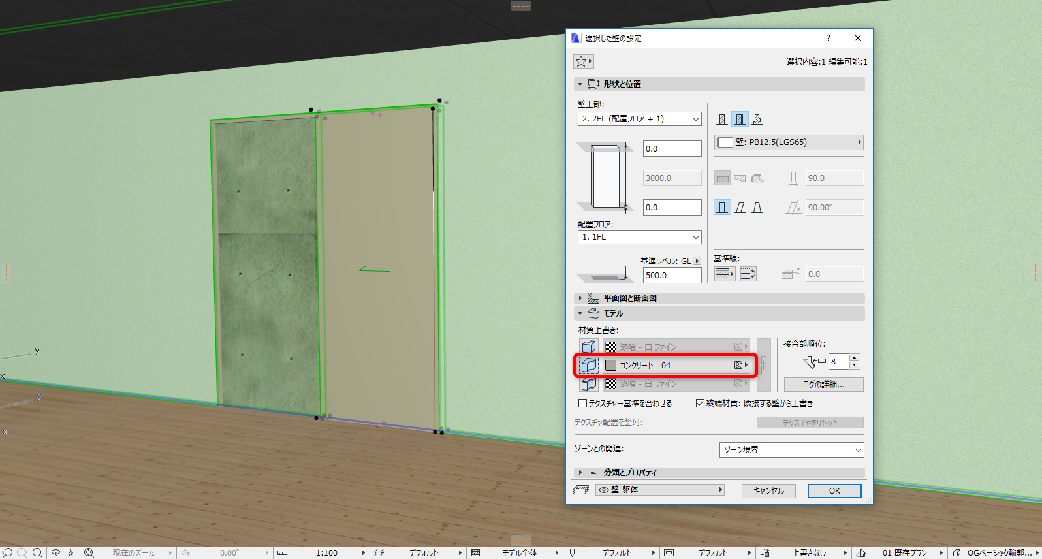Toggle outside face surface override

pos(588,347)
